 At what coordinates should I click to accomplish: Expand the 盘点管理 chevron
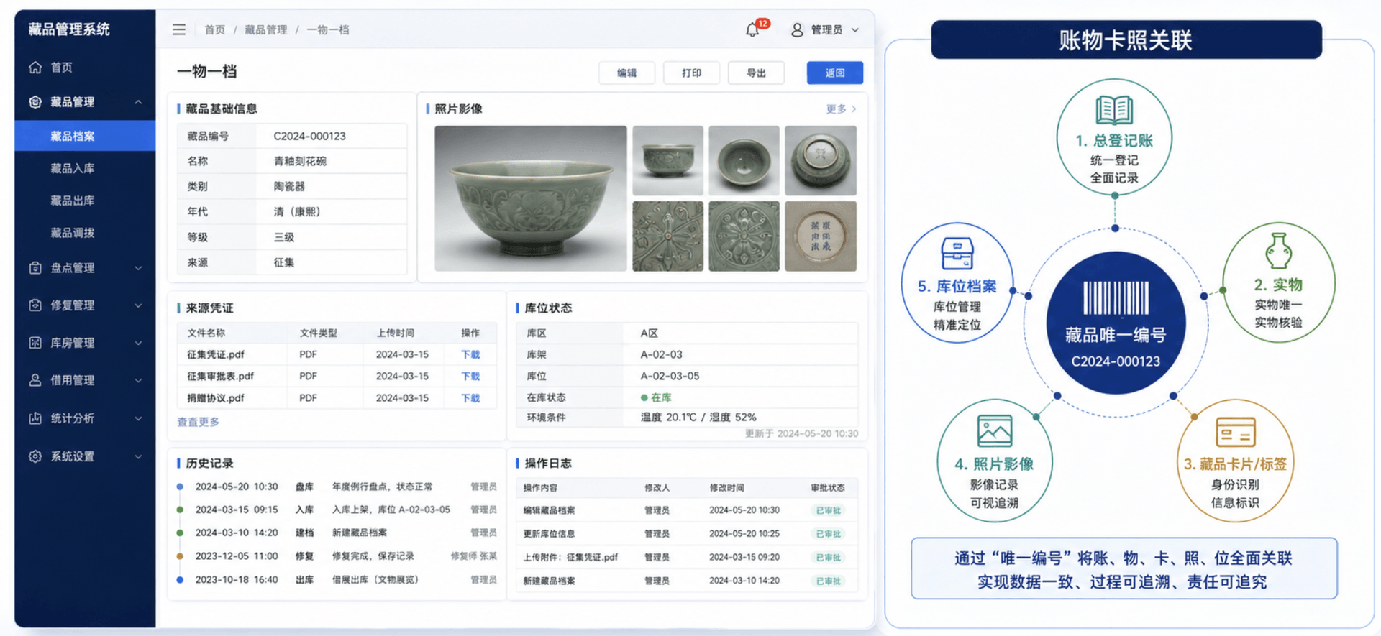pyautogui.click(x=138, y=268)
